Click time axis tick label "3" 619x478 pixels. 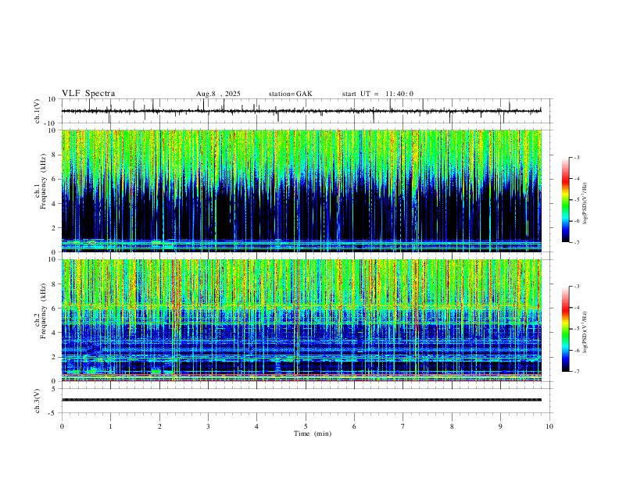click(208, 426)
